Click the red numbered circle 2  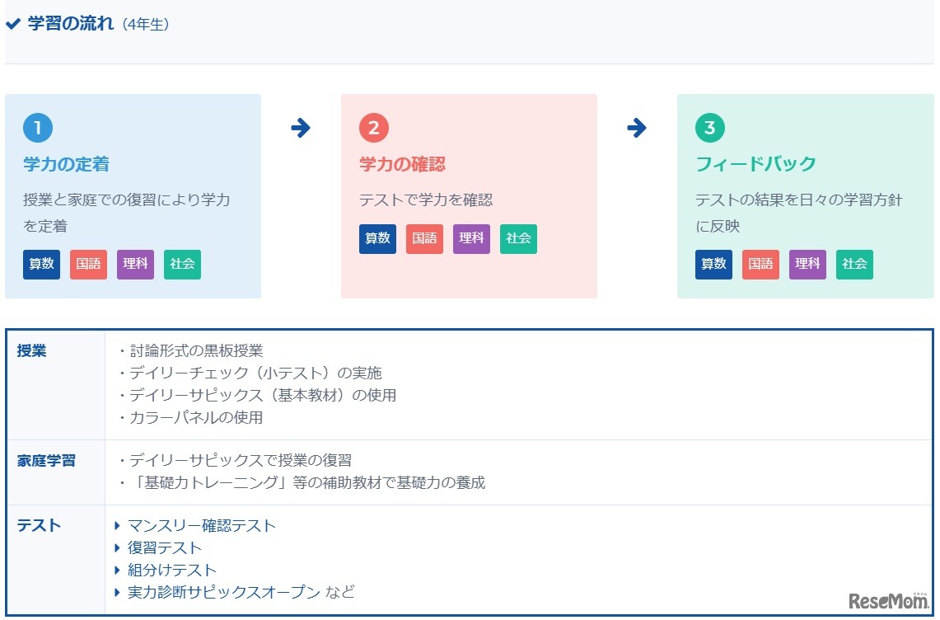pyautogui.click(x=373, y=128)
